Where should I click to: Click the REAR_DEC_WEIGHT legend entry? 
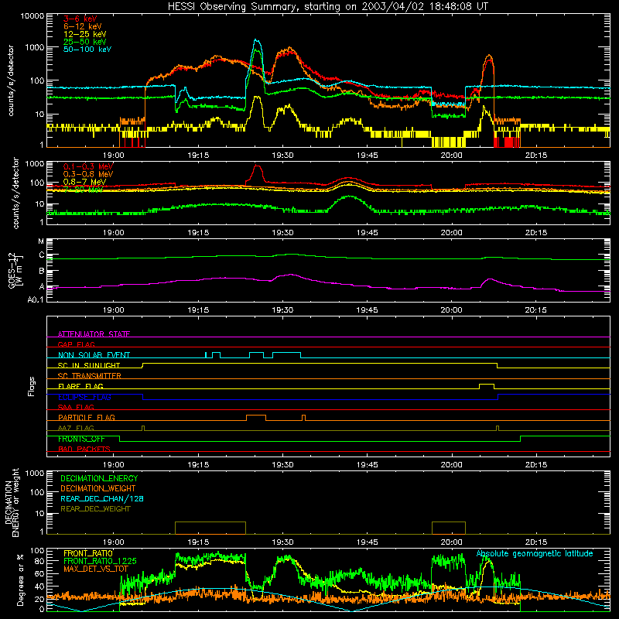tap(95, 509)
